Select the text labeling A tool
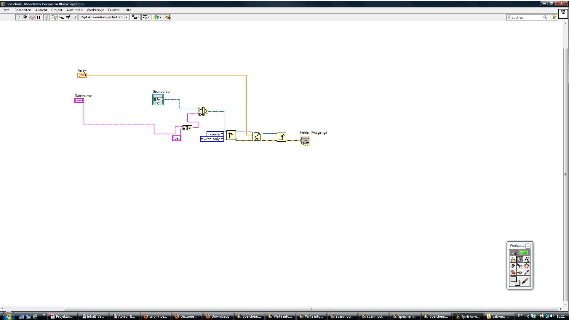Viewport: 569px width, 320px height. coord(526,260)
